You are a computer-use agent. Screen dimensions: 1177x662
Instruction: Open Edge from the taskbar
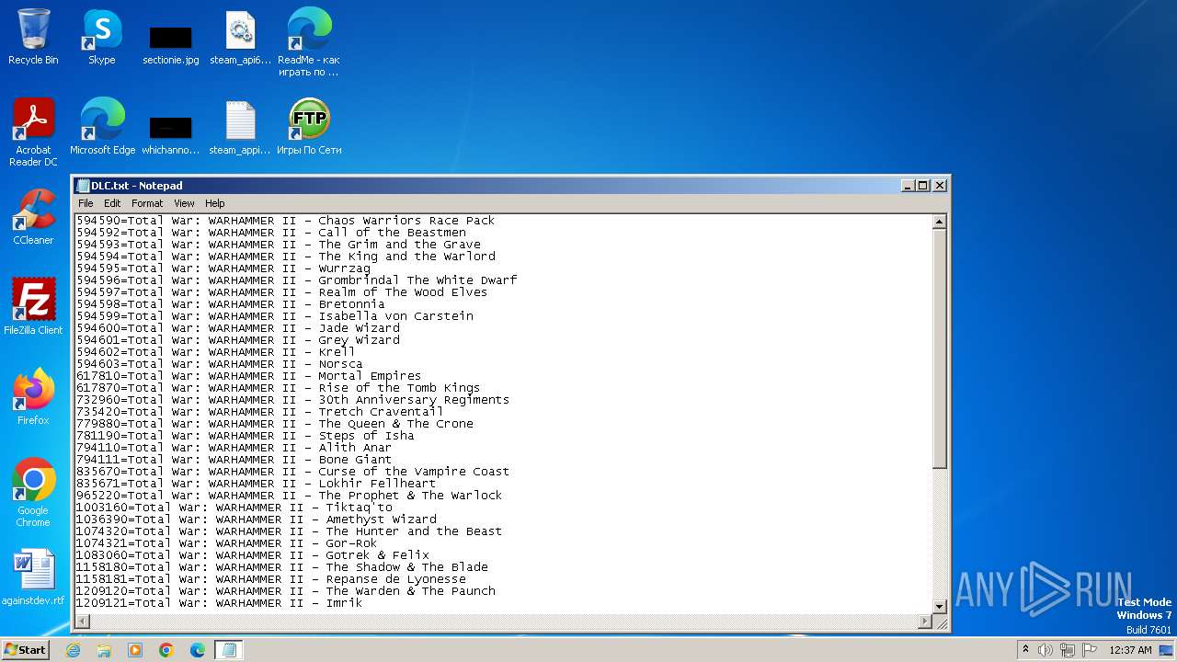coord(198,650)
